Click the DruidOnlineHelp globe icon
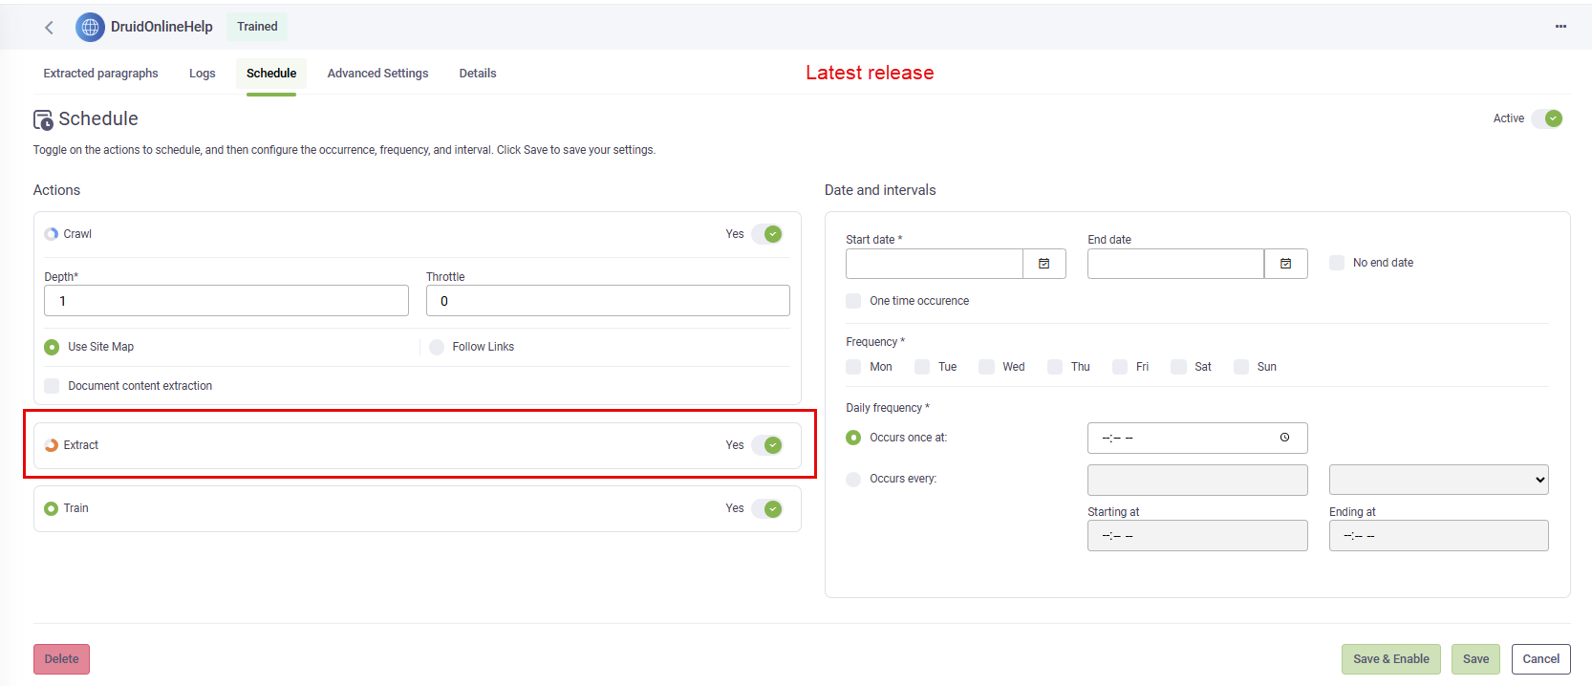 tap(90, 27)
